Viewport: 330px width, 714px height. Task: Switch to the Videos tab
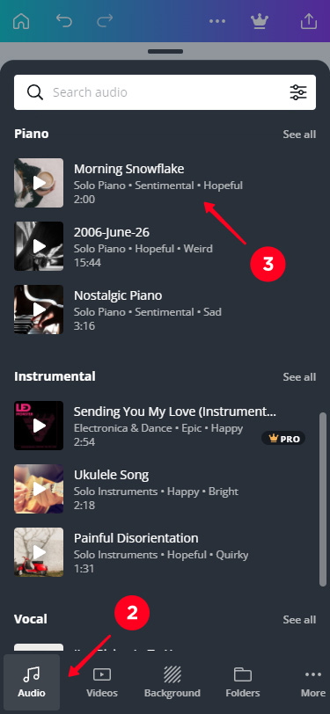point(102,682)
